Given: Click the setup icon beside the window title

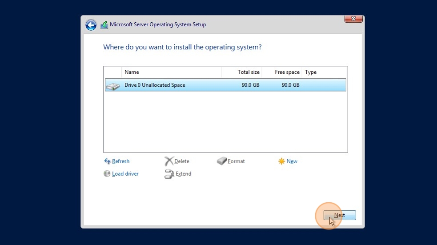Looking at the screenshot, I should (x=104, y=25).
